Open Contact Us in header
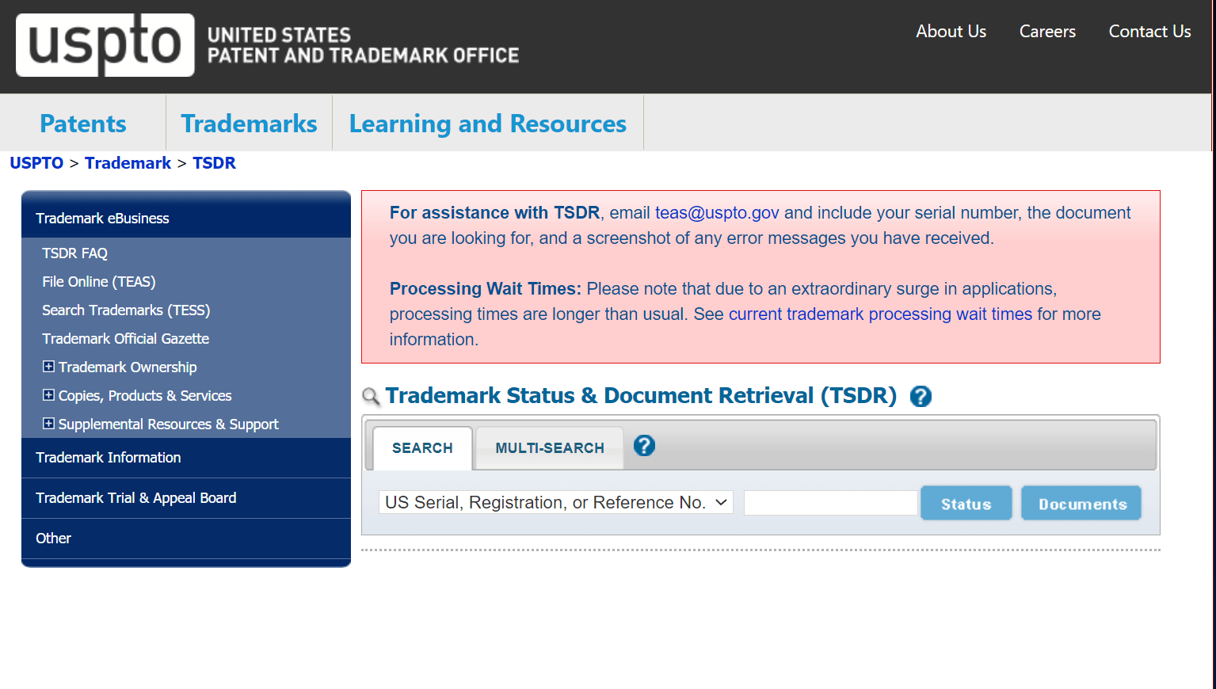 1149,32
